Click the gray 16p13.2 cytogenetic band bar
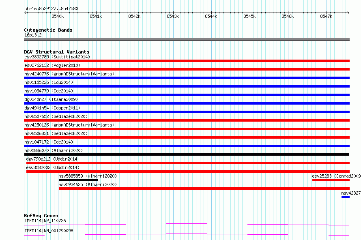 187,39
